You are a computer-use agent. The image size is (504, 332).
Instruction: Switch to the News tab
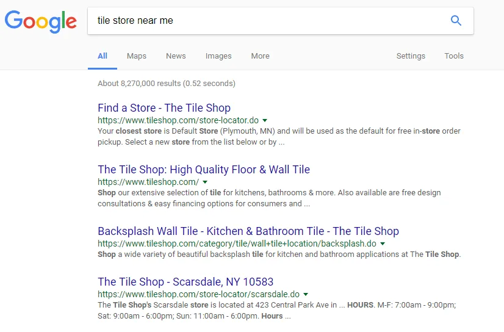pyautogui.click(x=176, y=56)
